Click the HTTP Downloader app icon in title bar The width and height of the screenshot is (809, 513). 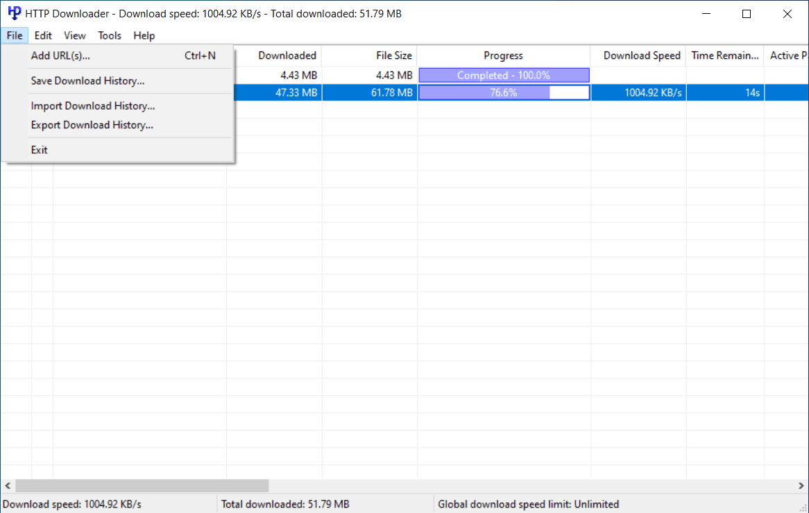(14, 13)
